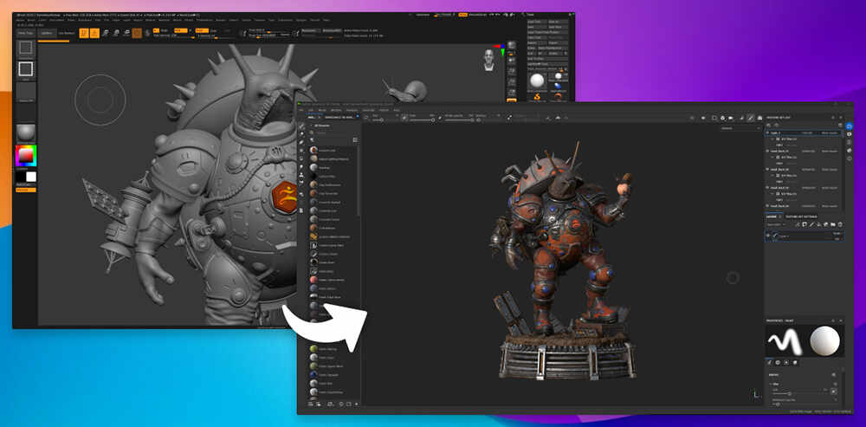
Task: Toggle visibility of the selected texture set
Action: point(767,133)
